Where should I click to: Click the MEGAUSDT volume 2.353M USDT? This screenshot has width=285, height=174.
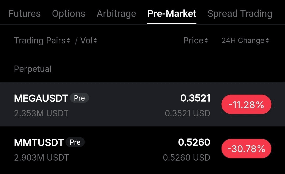pos(41,113)
